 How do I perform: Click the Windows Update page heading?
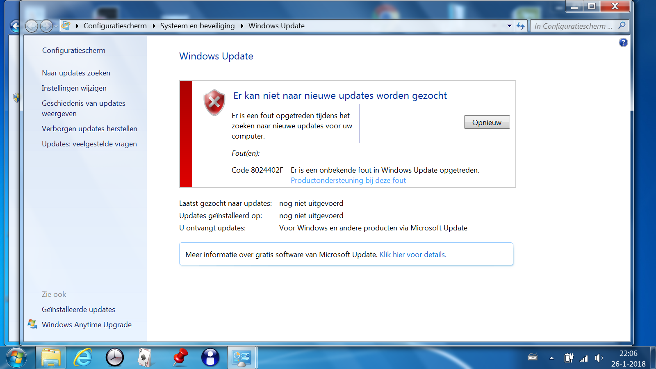[x=216, y=56]
